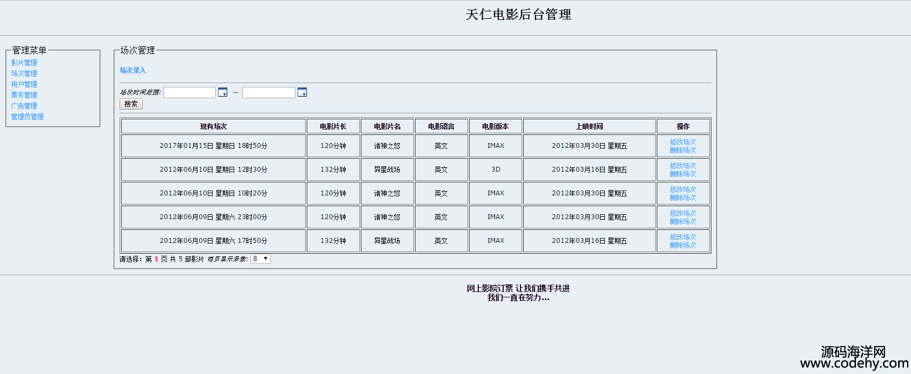
Task: Expand the per-page count dropdown
Action: click(x=260, y=259)
